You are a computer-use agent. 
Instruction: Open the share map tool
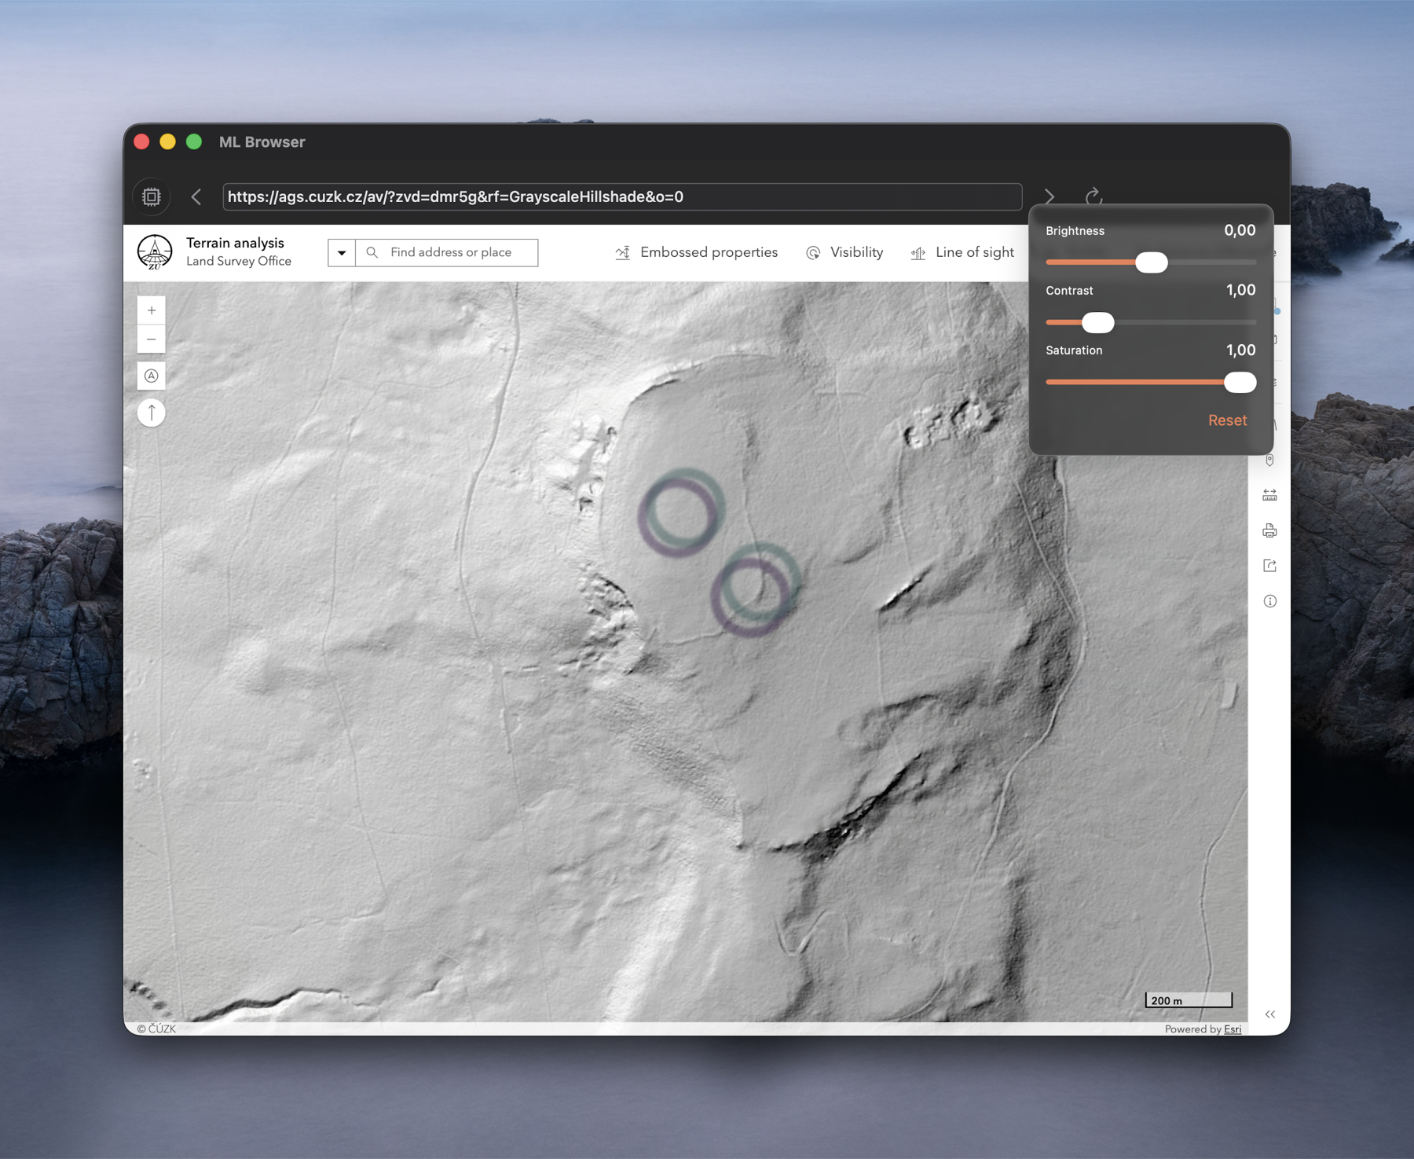(1269, 566)
